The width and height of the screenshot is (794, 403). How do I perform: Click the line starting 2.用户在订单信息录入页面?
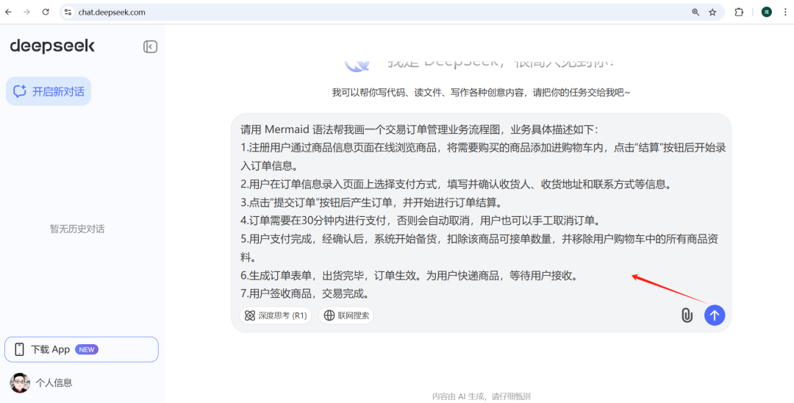coord(457,185)
